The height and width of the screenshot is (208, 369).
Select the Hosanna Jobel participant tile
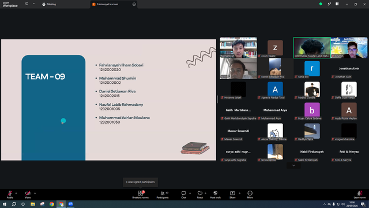(238, 90)
